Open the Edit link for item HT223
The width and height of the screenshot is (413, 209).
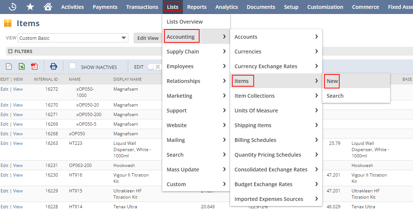point(4,143)
